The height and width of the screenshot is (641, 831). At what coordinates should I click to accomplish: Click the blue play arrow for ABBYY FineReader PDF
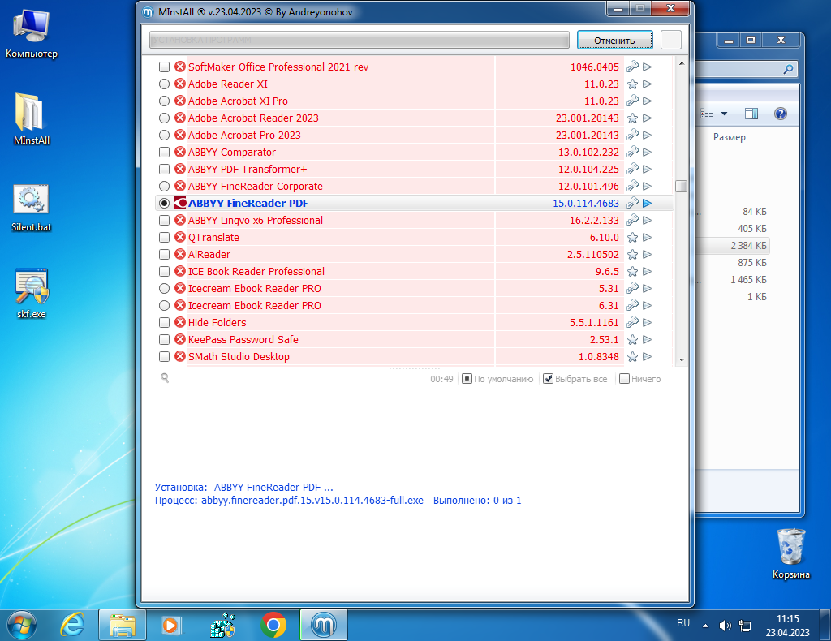click(x=647, y=203)
